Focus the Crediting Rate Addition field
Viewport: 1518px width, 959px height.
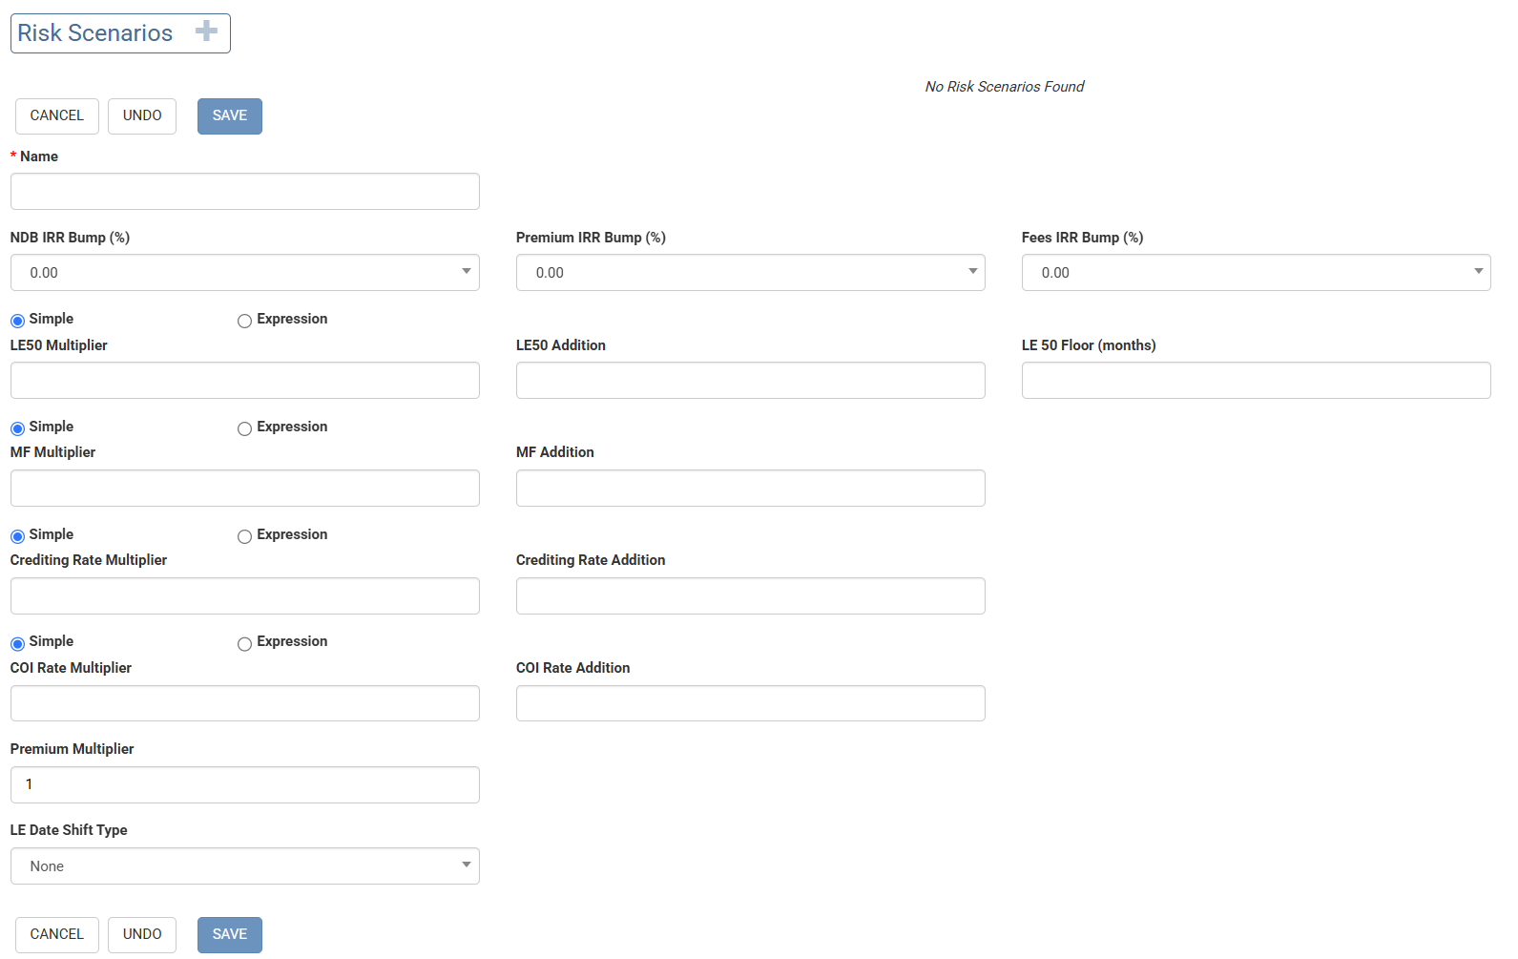(x=750, y=596)
